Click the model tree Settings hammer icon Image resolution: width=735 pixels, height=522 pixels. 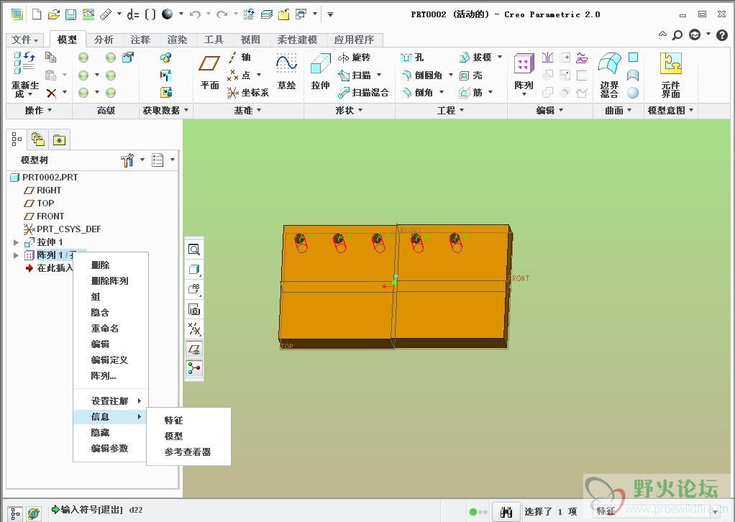[x=127, y=160]
